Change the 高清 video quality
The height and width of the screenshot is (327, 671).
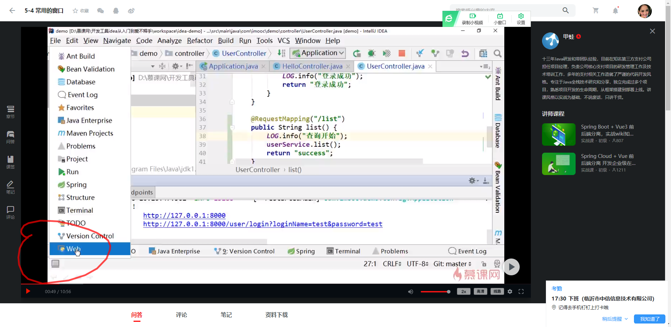[481, 291]
